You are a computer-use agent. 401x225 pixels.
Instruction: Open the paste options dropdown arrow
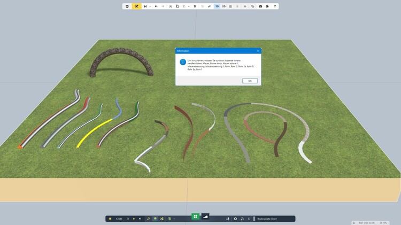[189, 6]
